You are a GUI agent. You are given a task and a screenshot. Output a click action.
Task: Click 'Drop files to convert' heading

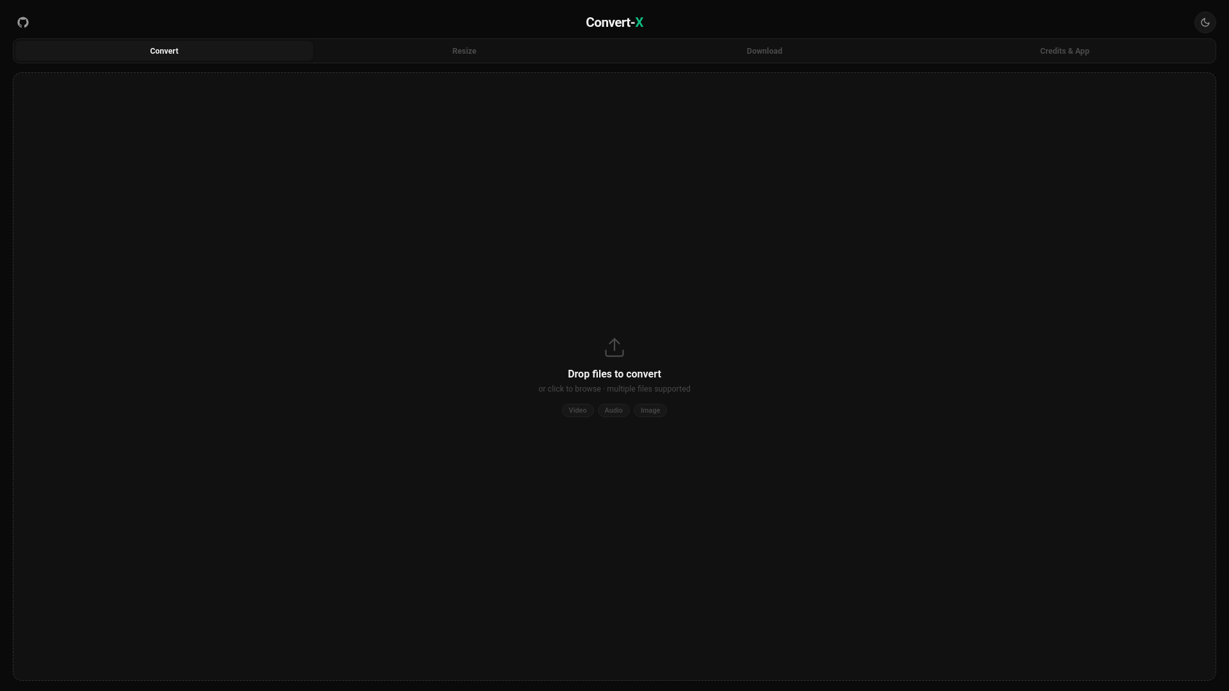click(x=614, y=374)
